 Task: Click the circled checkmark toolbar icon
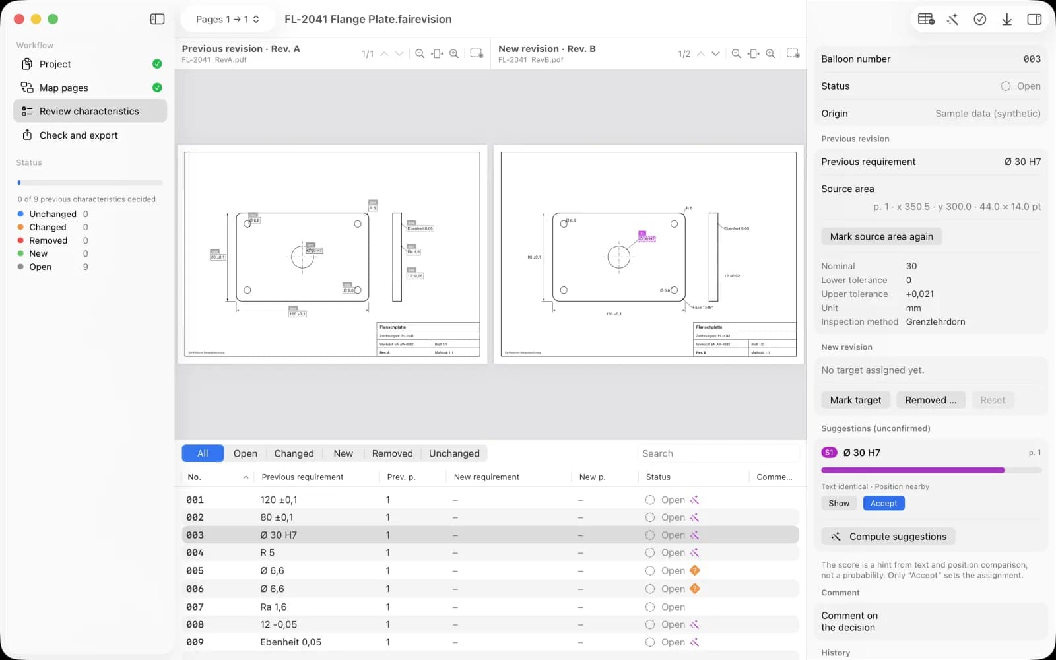point(980,19)
